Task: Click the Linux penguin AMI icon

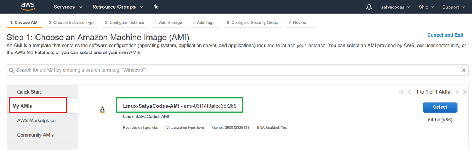Action: (102, 110)
